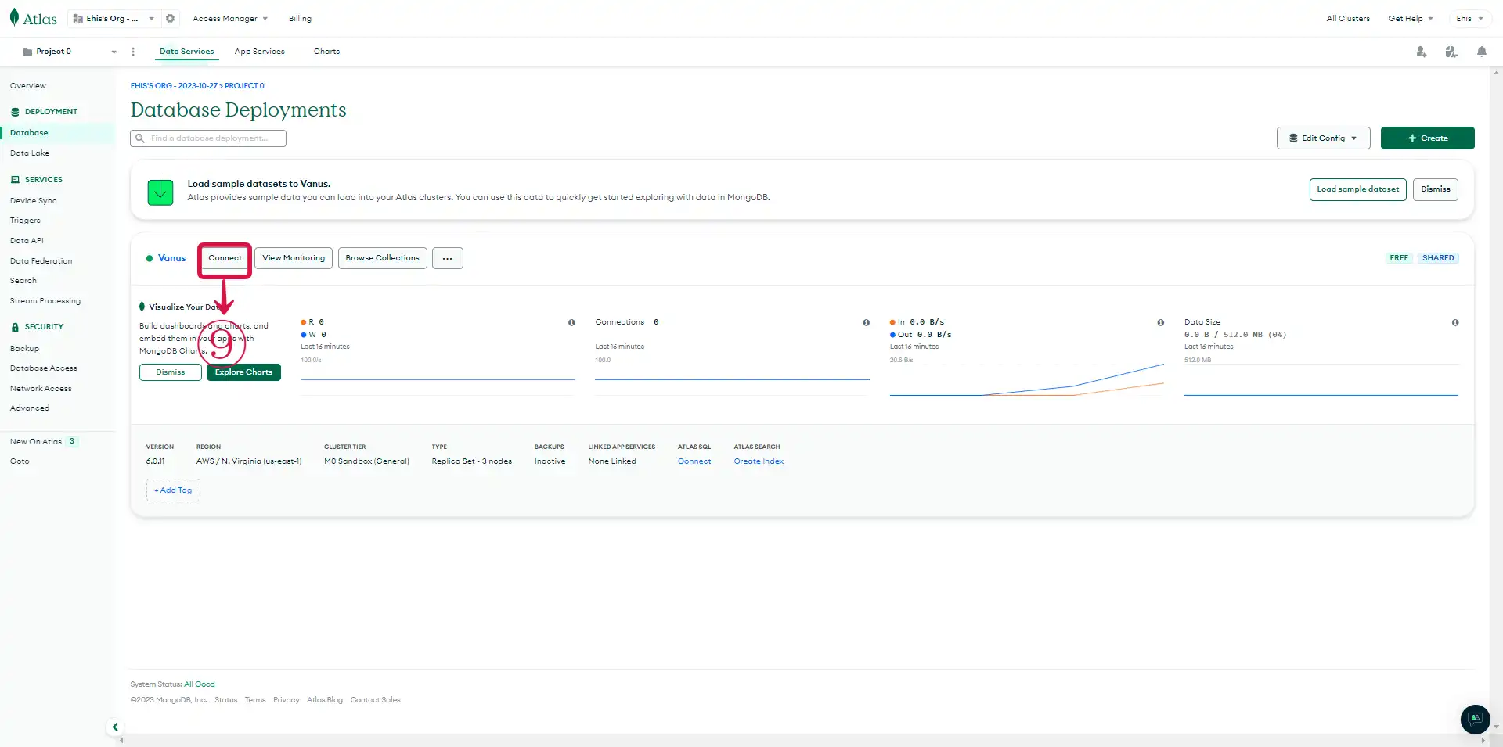Open the Project 0 selector dropdown
This screenshot has width=1503, height=747.
[70, 52]
